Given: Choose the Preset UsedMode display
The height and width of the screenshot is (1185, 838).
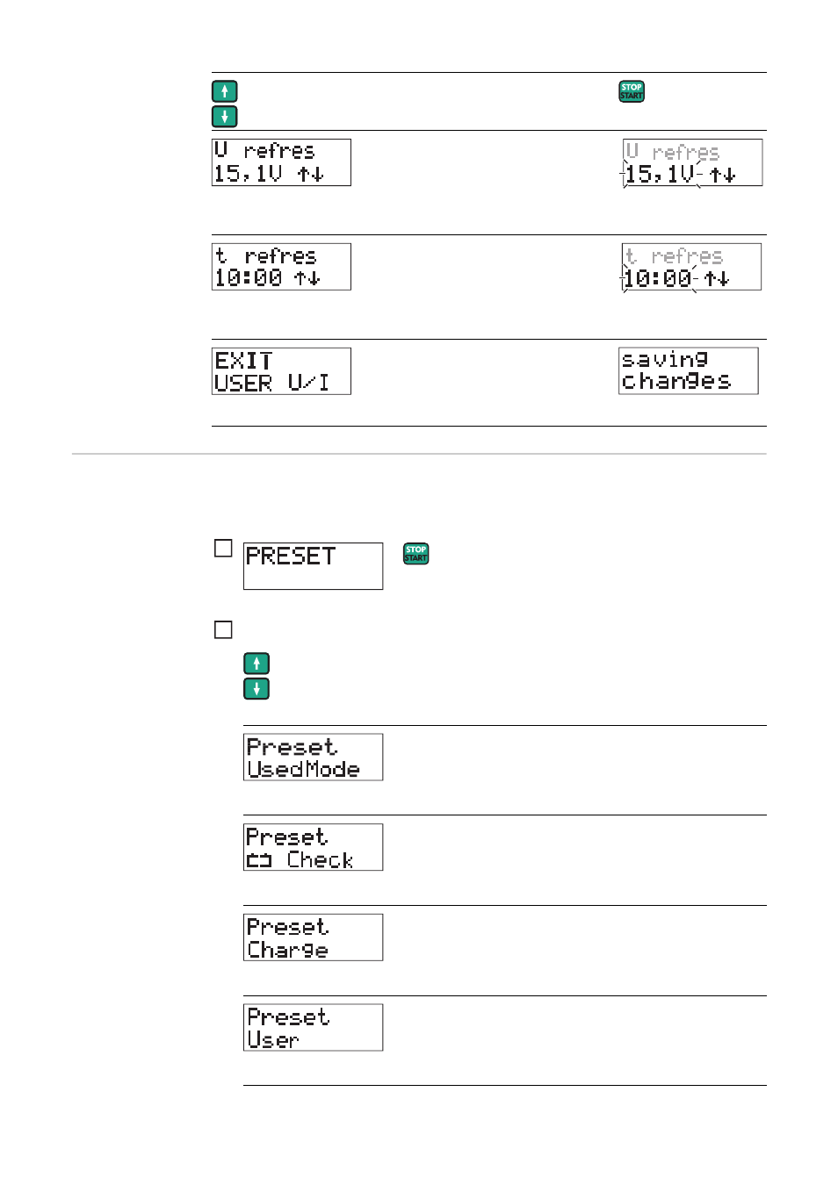Looking at the screenshot, I should coord(313,757).
